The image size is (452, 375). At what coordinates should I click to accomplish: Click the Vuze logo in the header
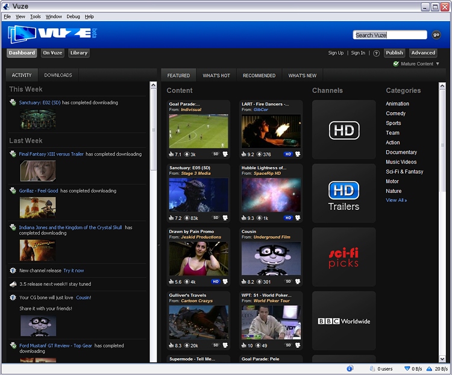point(53,34)
